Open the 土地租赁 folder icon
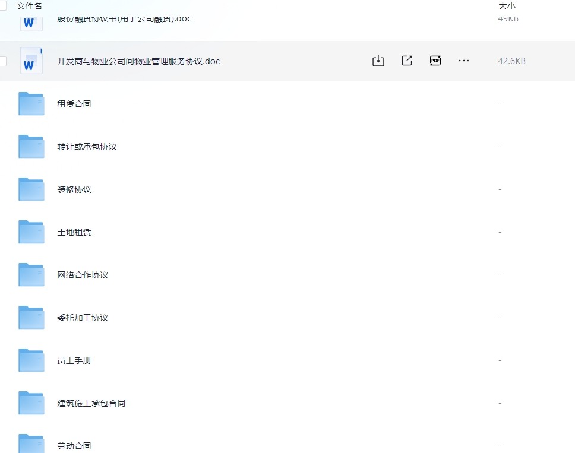 tap(31, 232)
